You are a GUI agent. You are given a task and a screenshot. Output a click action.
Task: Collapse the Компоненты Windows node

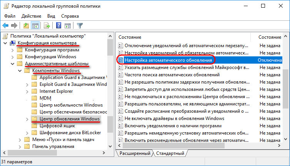tap(20, 71)
